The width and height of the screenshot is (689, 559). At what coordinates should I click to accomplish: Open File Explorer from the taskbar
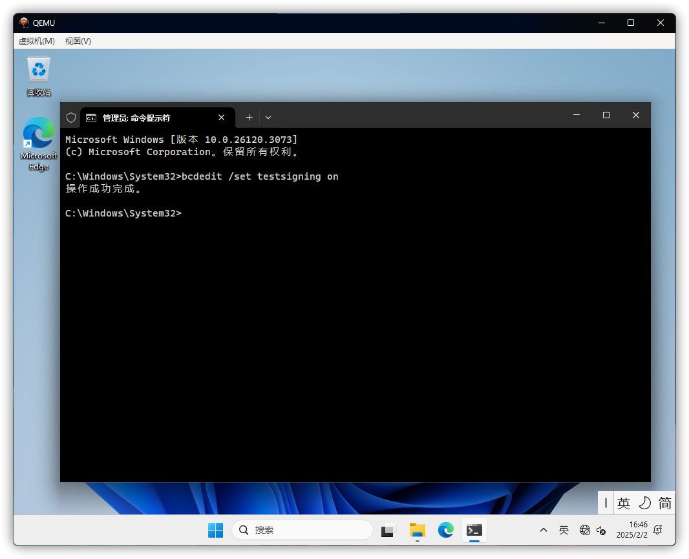(417, 530)
